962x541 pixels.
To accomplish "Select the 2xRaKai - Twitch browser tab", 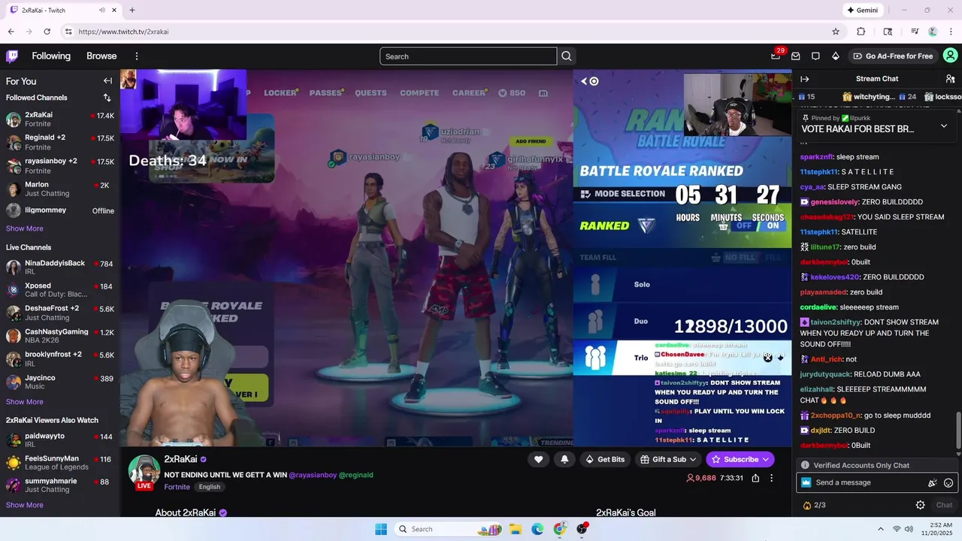I will coord(64,11).
